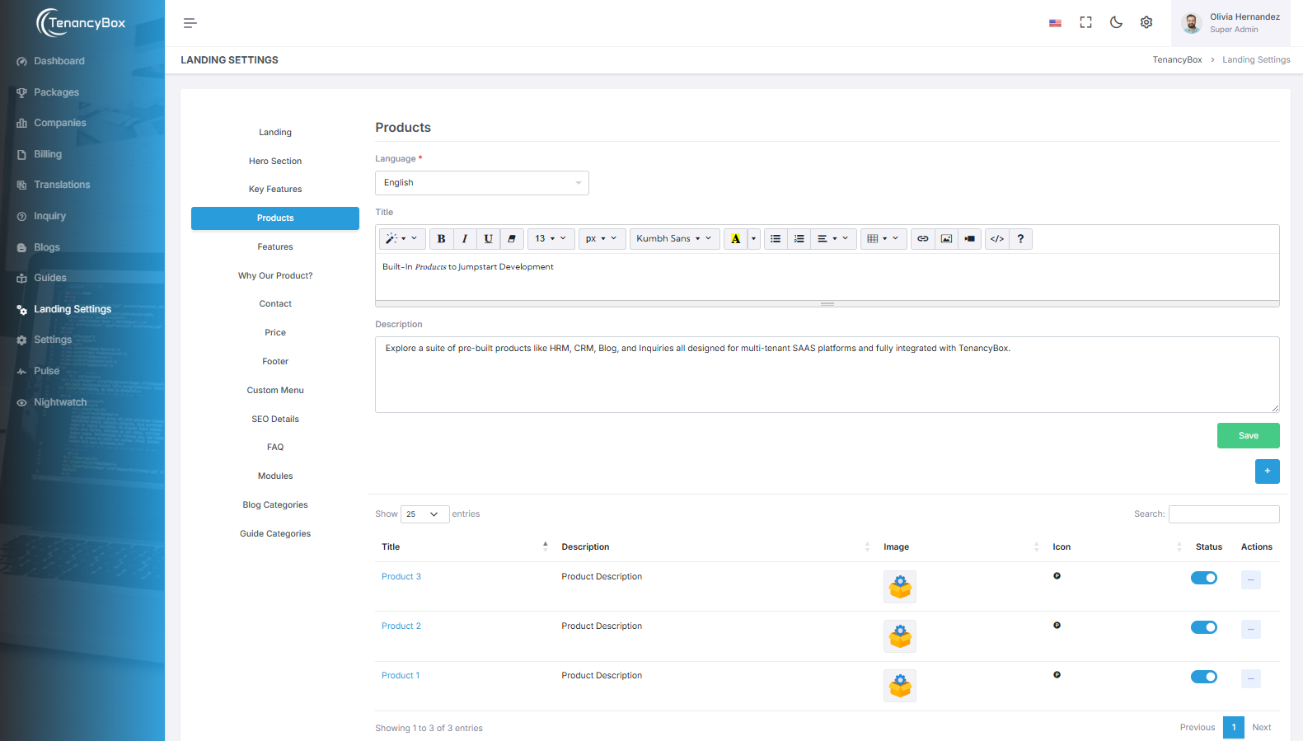Open the gear settings icon in header
Image resolution: width=1303 pixels, height=741 pixels.
point(1146,23)
